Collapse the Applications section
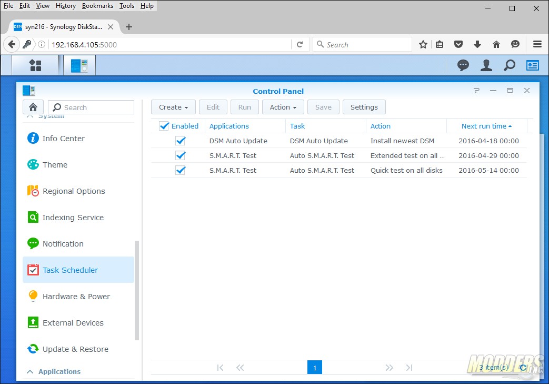This screenshot has height=384, width=549. pyautogui.click(x=31, y=371)
